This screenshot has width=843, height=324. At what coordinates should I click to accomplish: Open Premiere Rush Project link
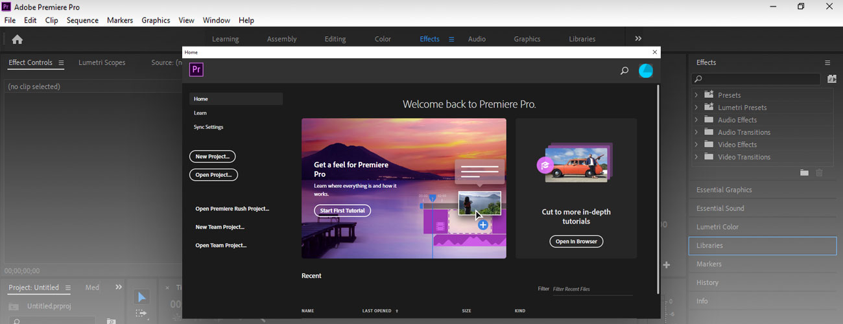click(232, 209)
